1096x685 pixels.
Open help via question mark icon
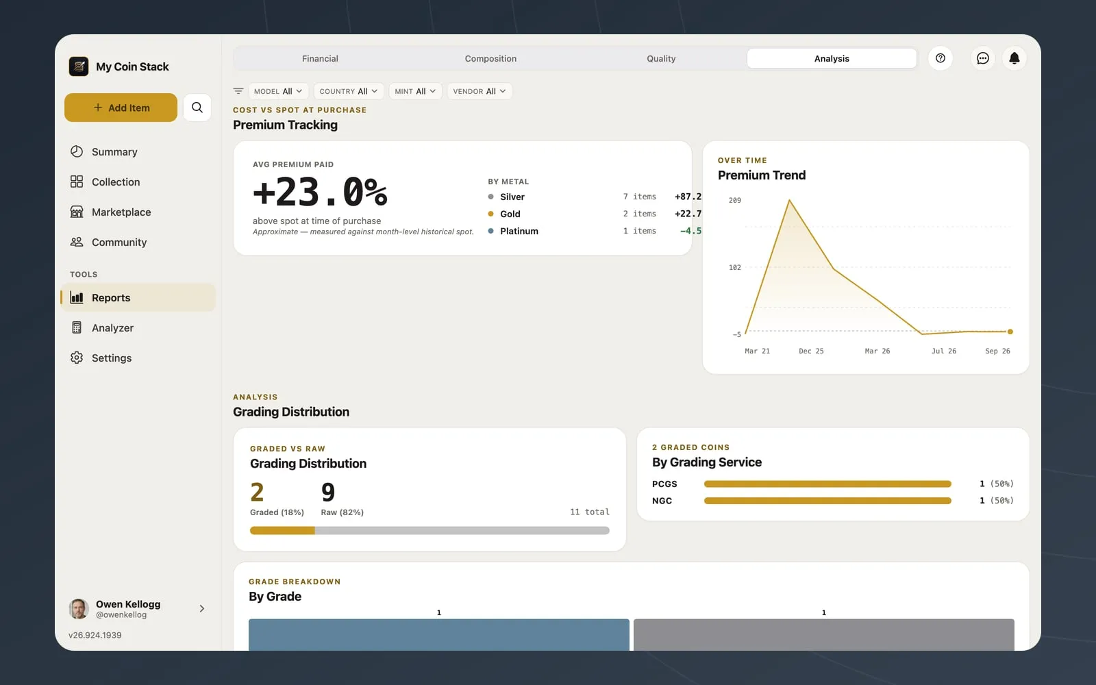[941, 58]
